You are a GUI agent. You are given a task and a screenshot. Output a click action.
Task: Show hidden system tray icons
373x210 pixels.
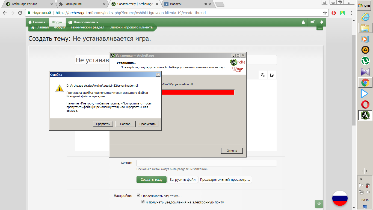[361, 179]
